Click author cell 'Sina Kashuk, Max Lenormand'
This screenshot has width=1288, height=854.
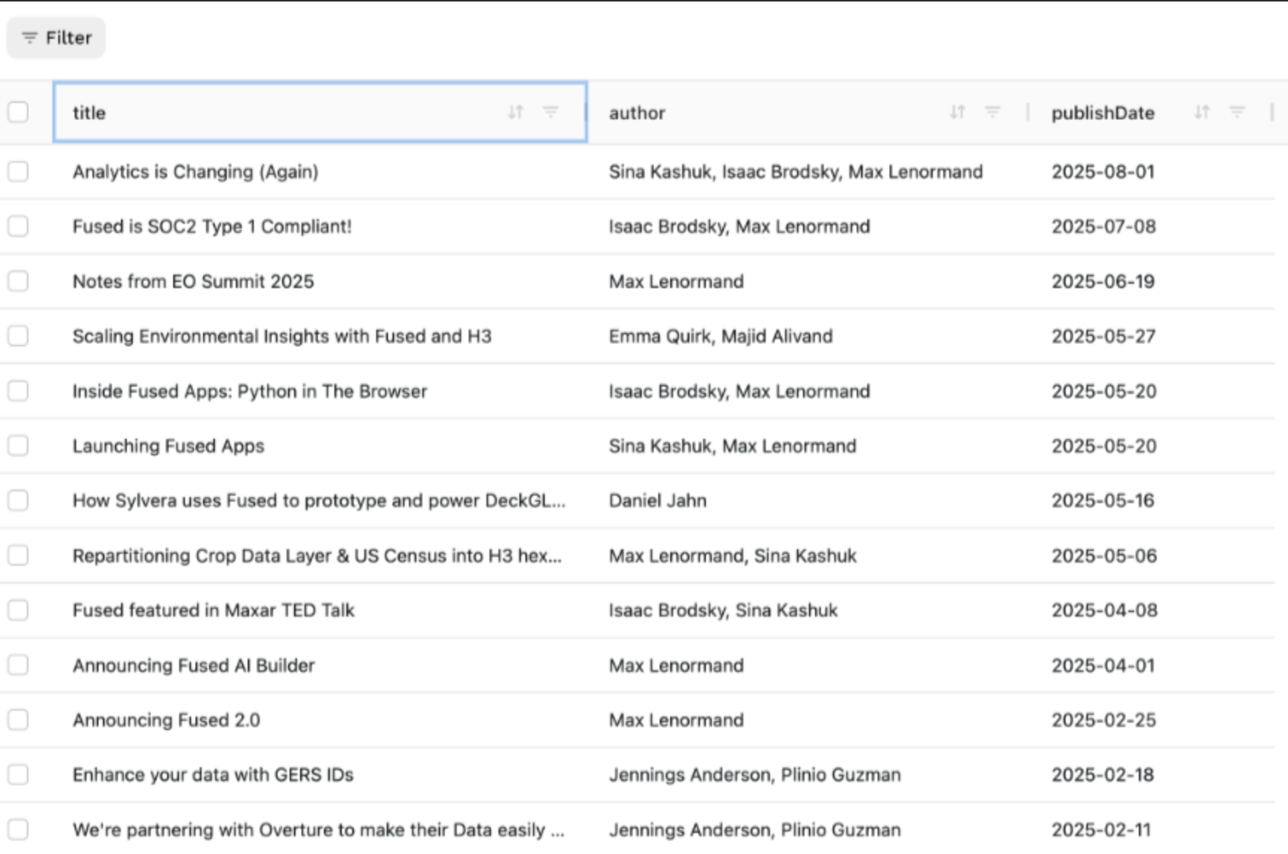click(733, 446)
